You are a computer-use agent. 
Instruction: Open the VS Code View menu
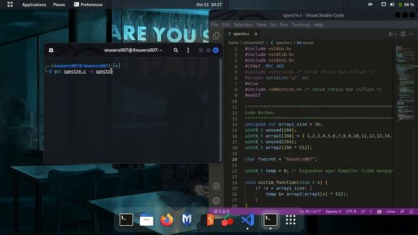tap(261, 25)
